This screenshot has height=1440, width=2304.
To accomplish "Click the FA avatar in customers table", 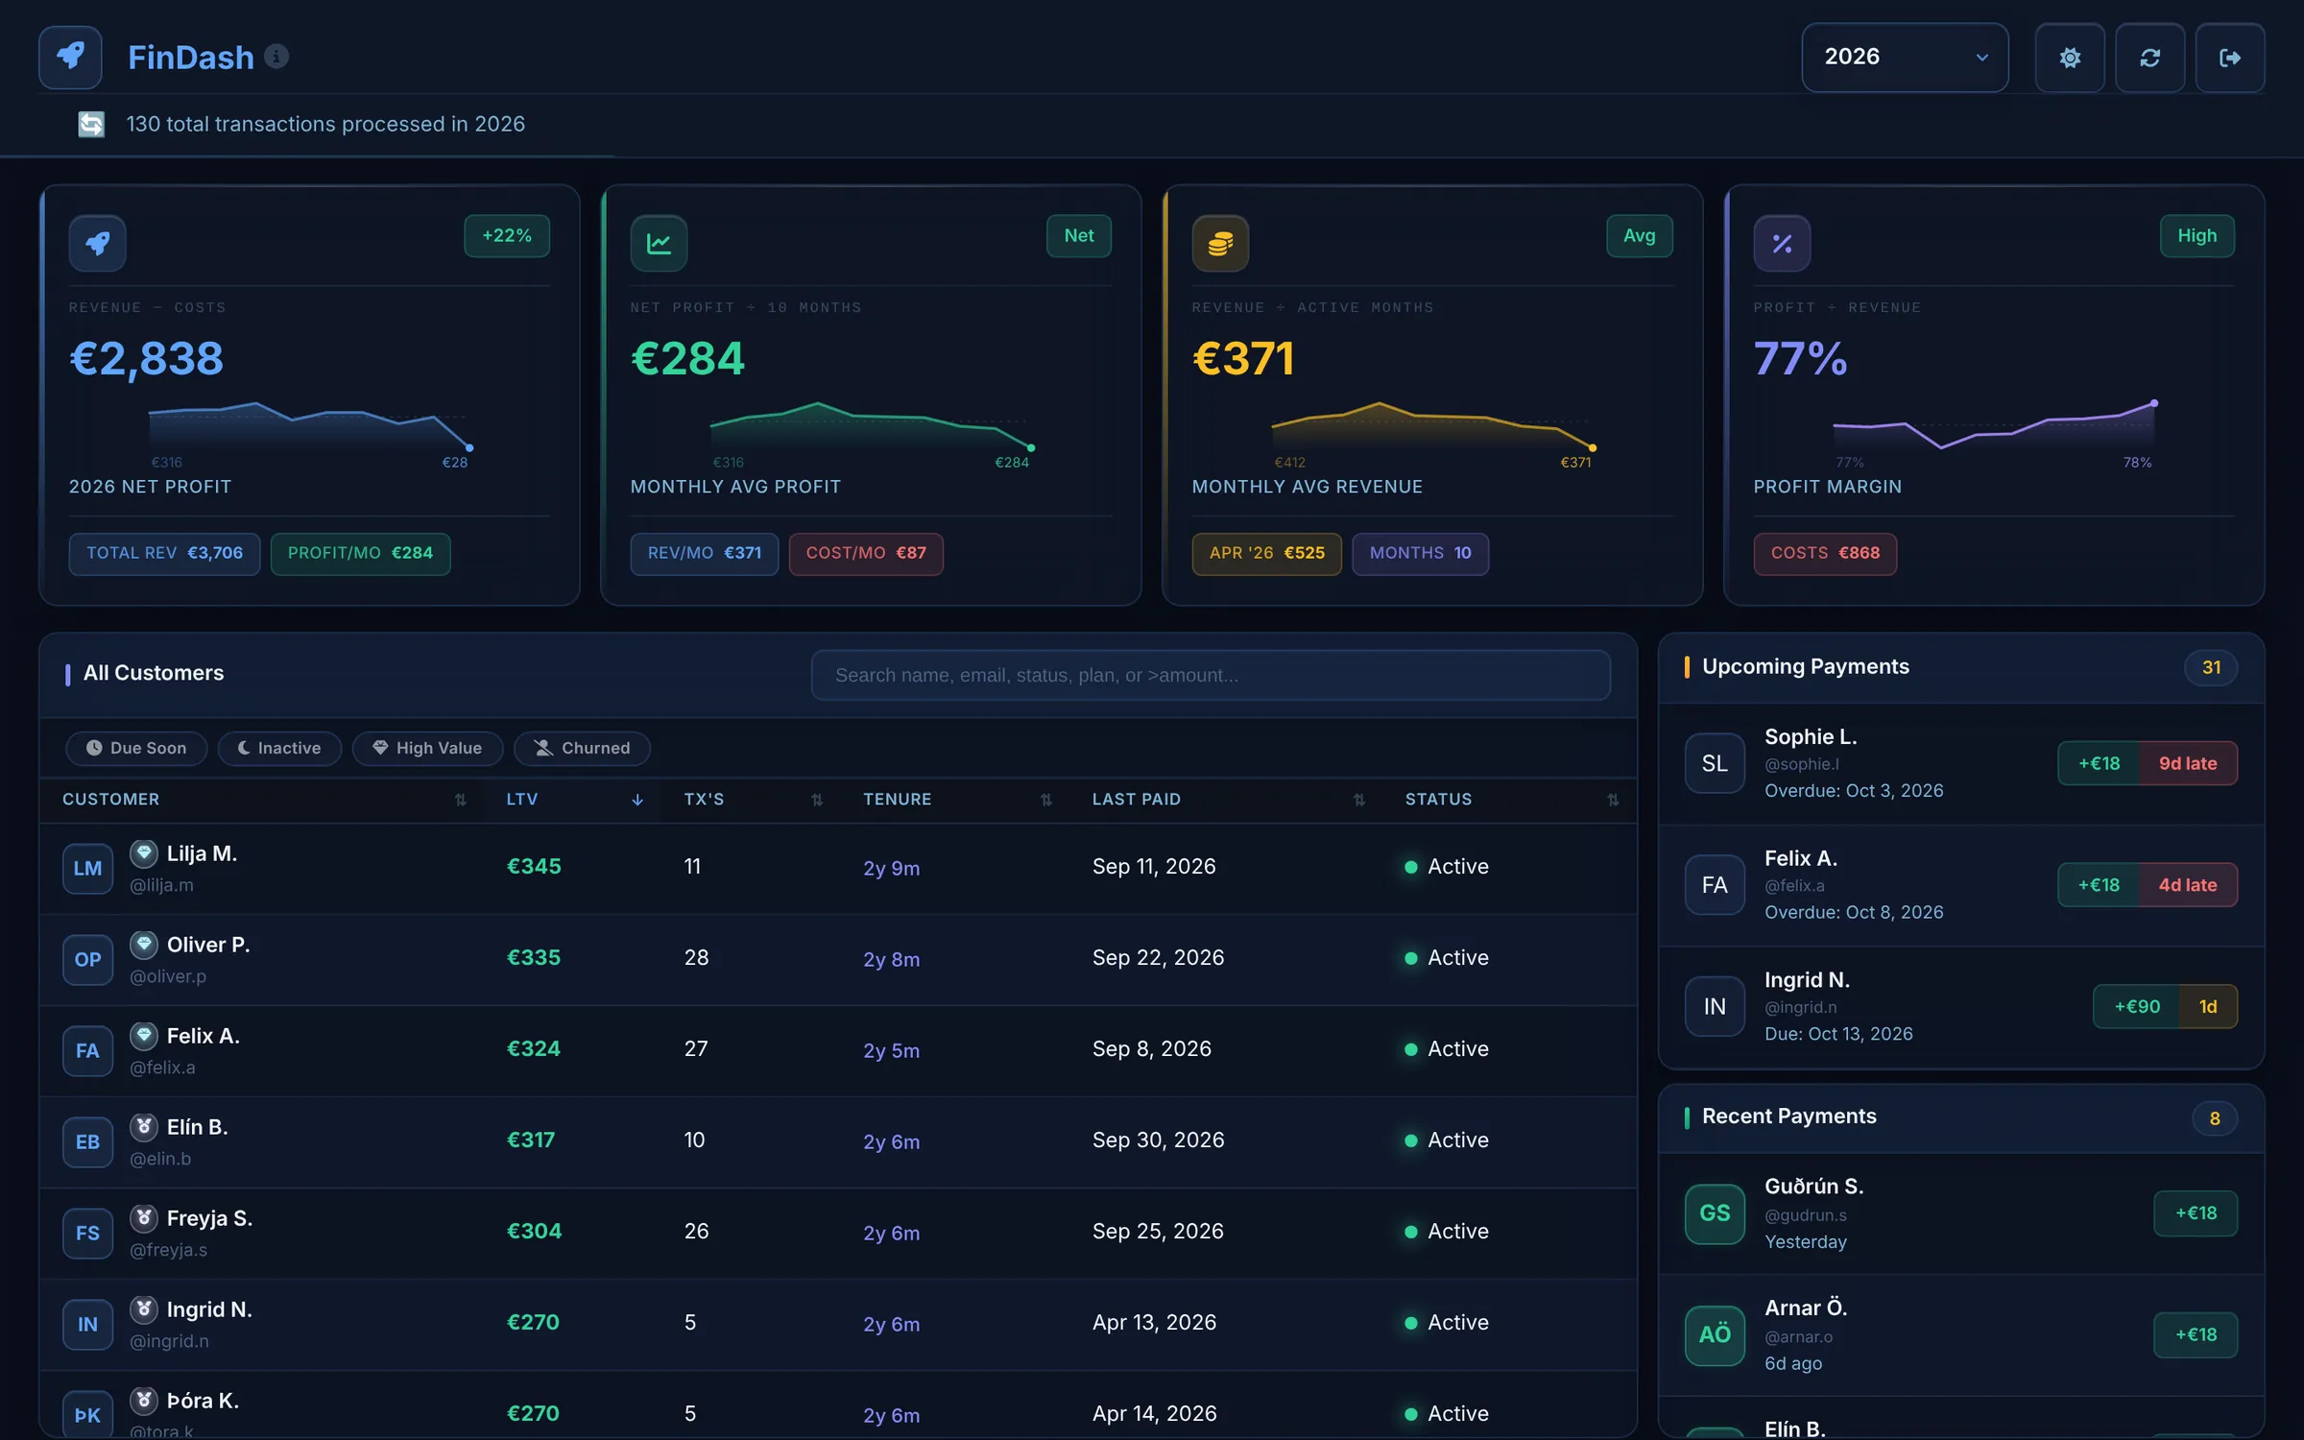I will tap(87, 1051).
